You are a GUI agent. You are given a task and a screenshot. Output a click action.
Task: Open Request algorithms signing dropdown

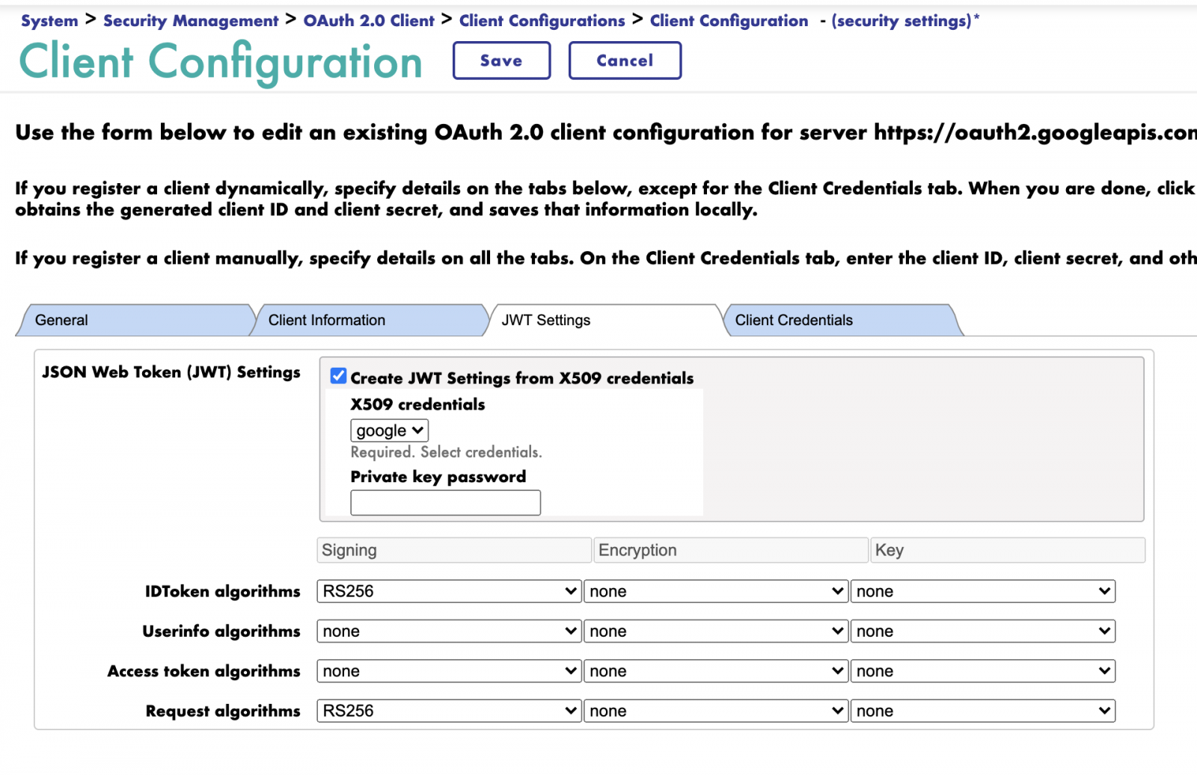(449, 711)
